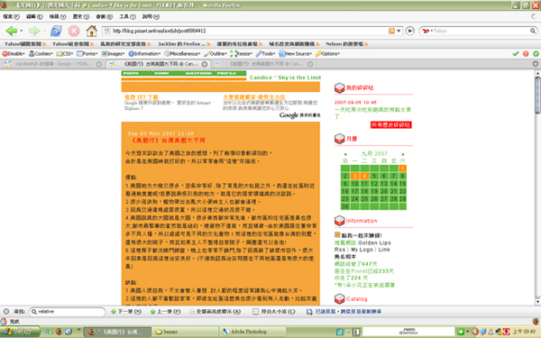
Task: Open the Images dropdown menu
Action: 113,53
